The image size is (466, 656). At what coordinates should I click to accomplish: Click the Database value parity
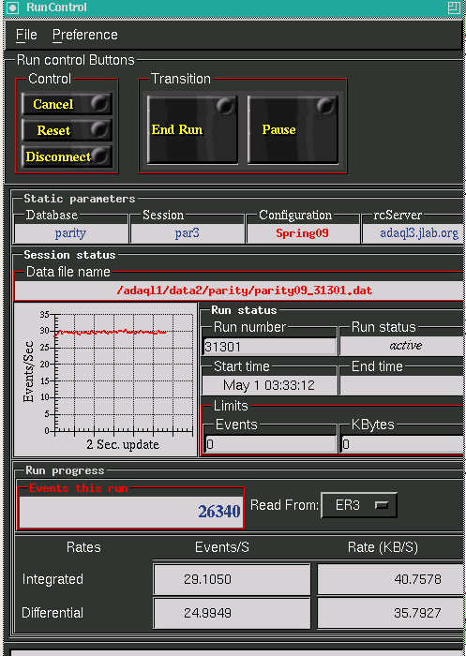70,233
